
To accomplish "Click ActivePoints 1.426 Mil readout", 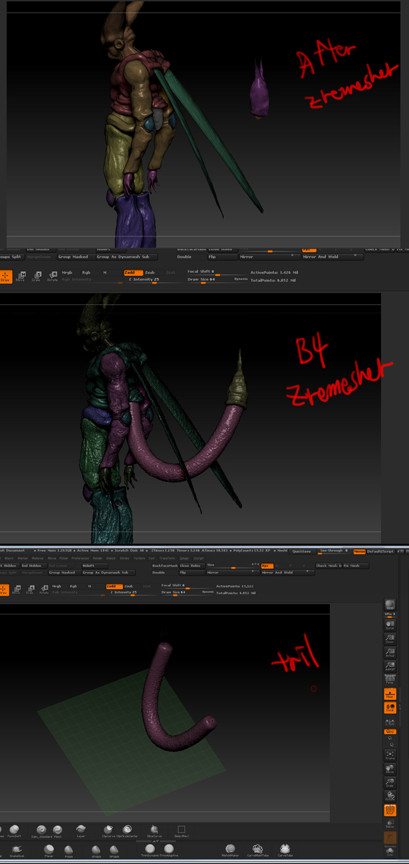I will (273, 272).
